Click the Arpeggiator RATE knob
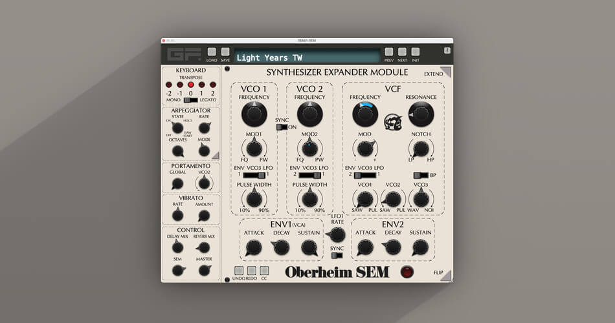This screenshot has height=323, width=615. [204, 128]
